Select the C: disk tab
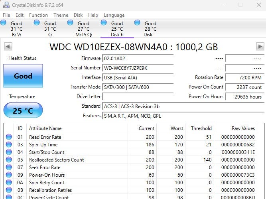Image resolution: width=266 pixels, height=199 pixels. 50,29
